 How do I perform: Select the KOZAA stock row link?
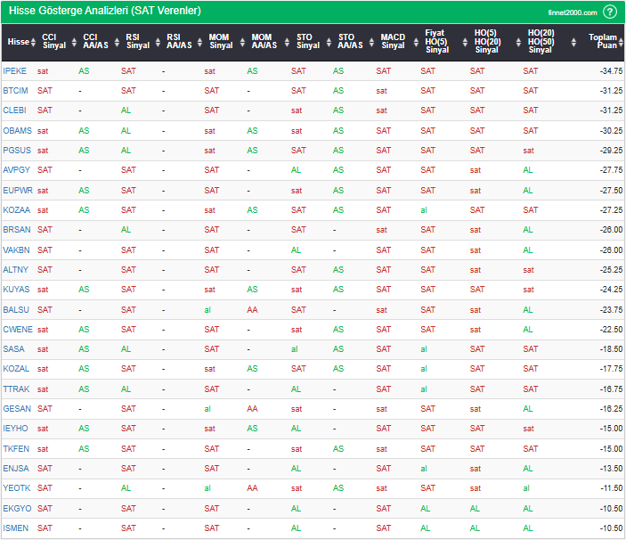click(x=16, y=209)
